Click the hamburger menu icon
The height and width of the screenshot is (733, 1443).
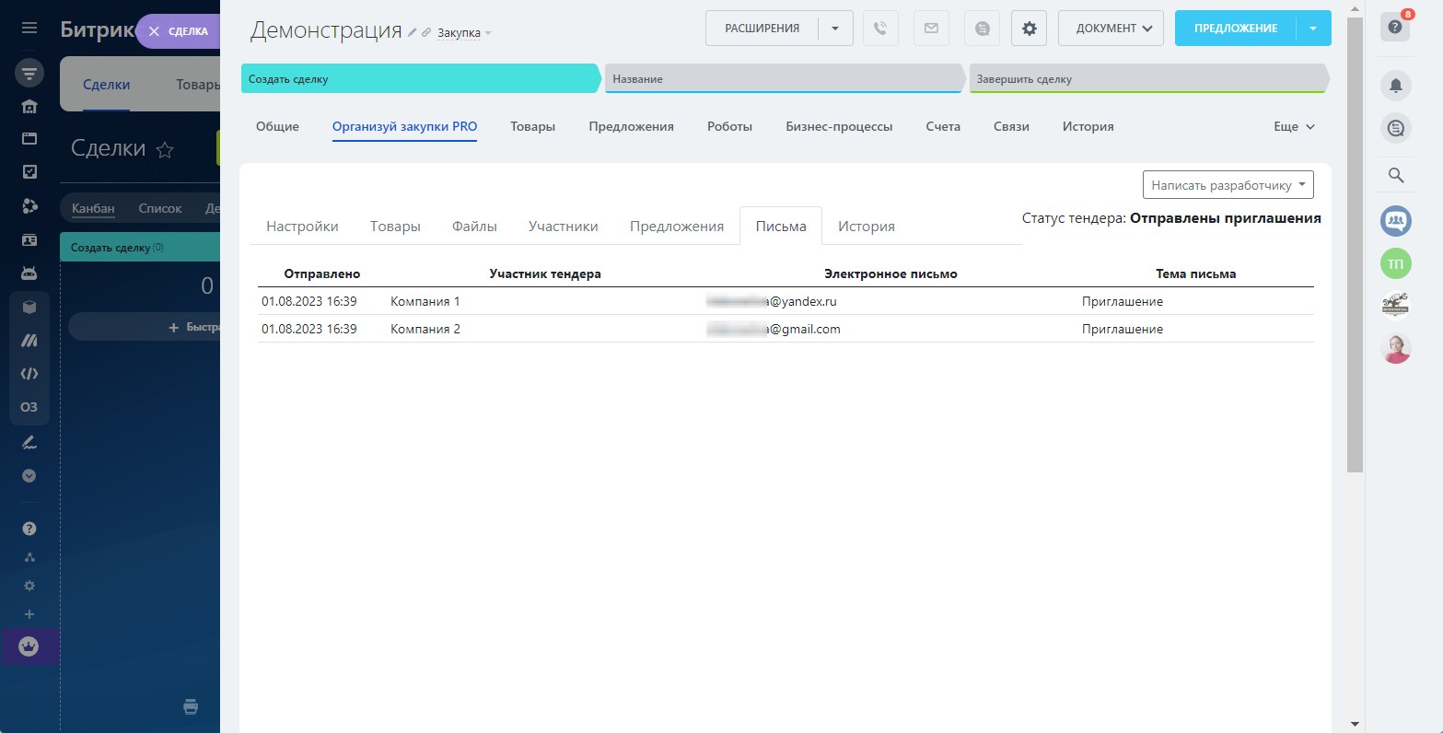29,28
